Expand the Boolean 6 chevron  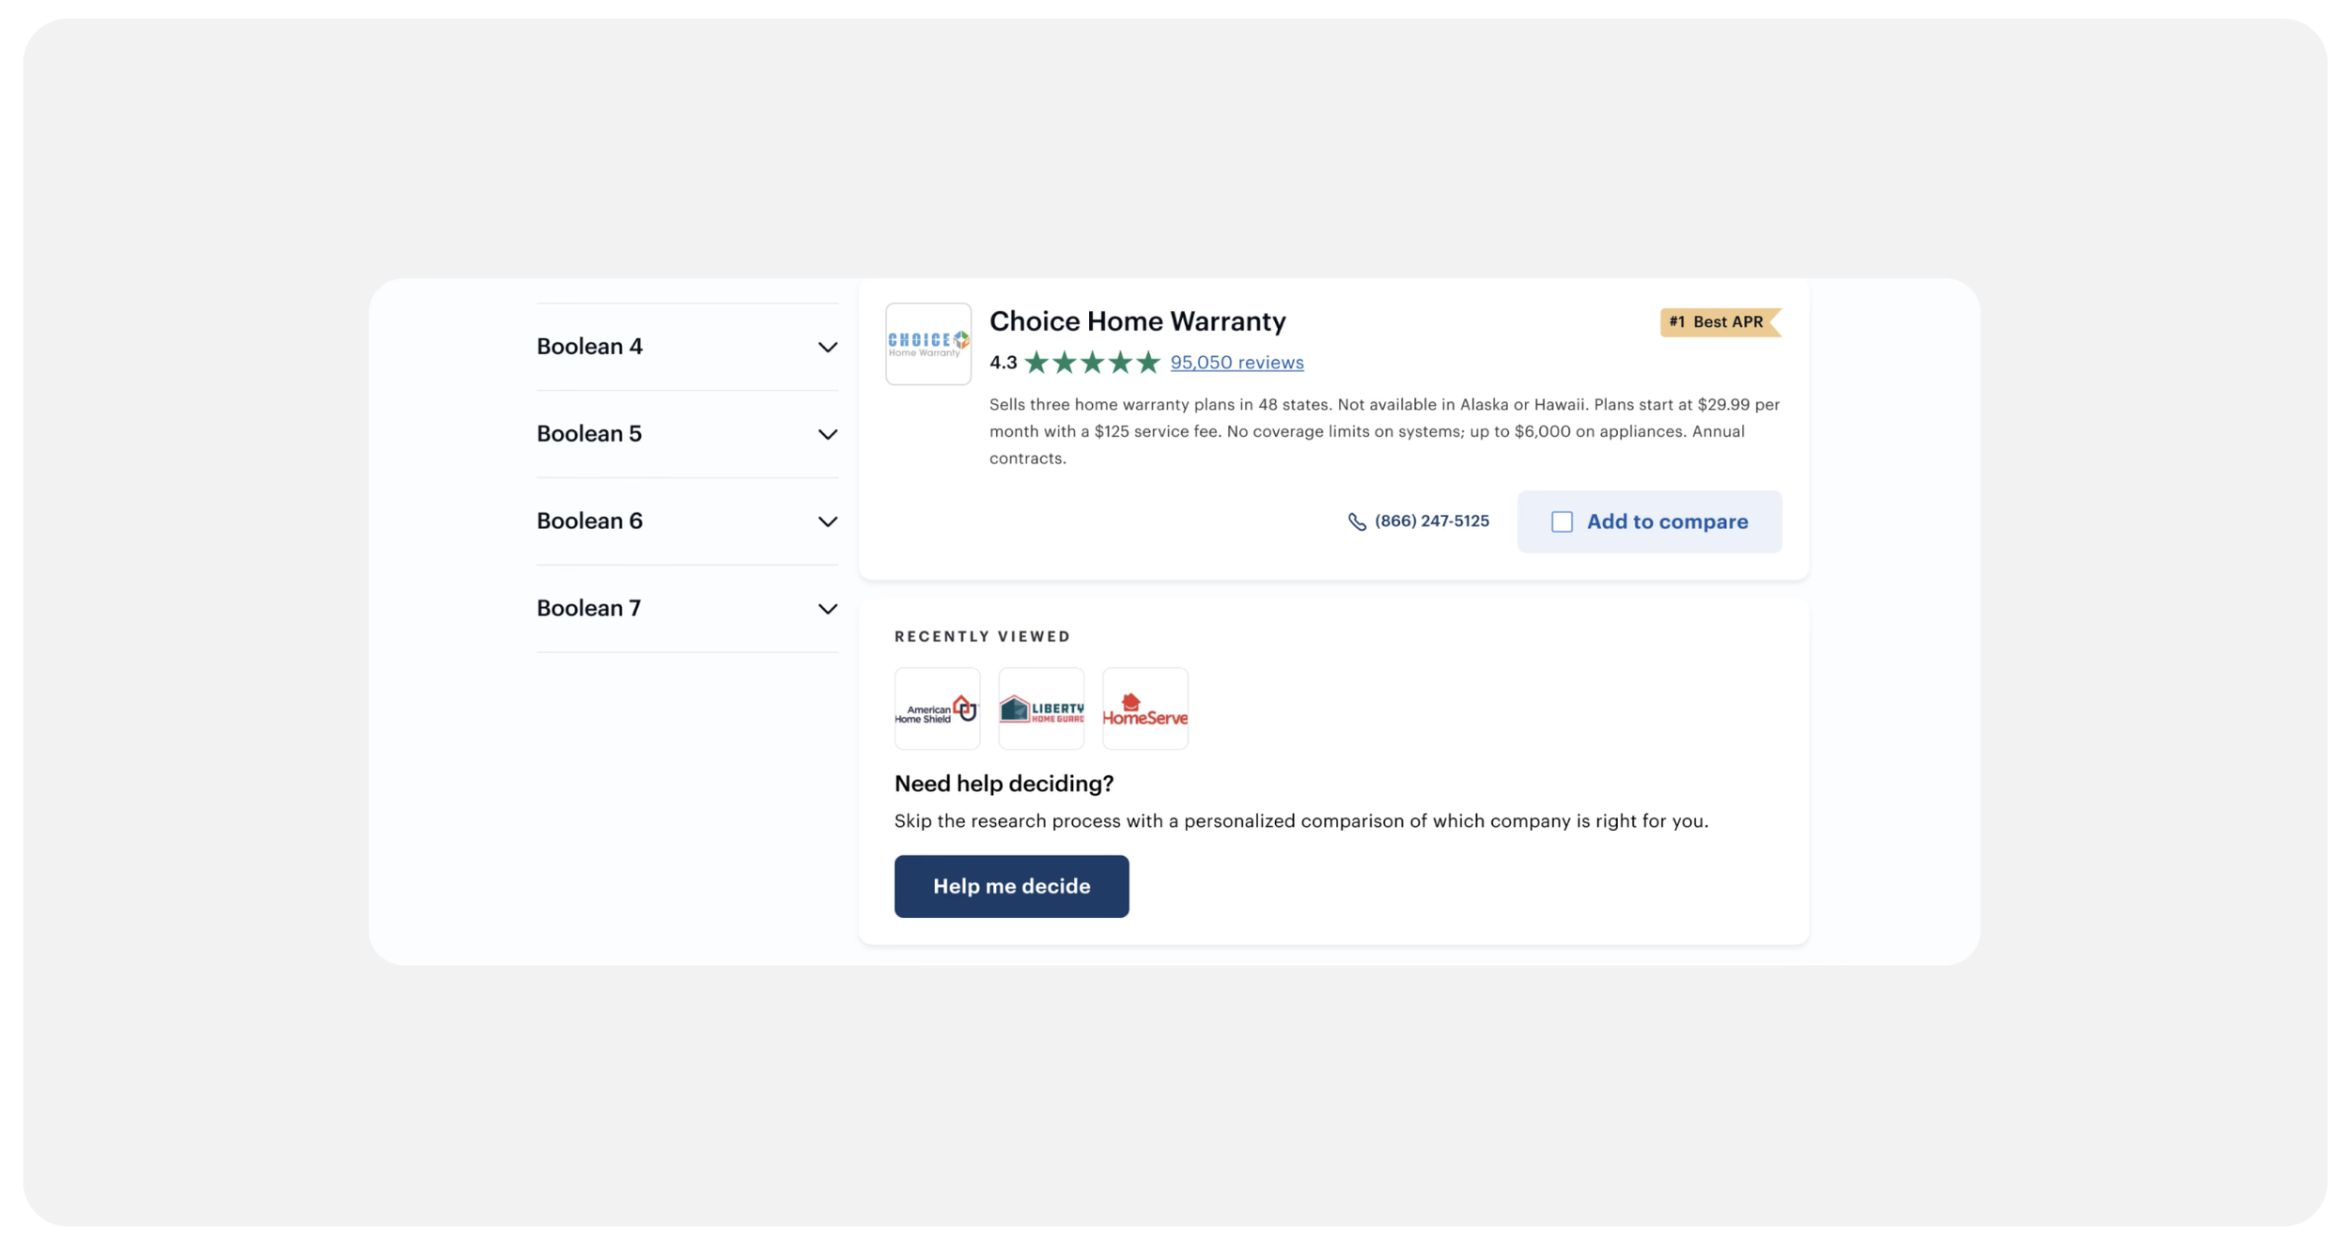(x=827, y=522)
